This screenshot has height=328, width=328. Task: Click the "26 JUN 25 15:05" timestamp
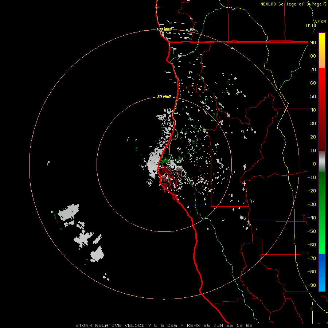point(228,325)
